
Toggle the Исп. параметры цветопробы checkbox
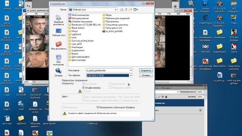pyautogui.click(x=83, y=97)
